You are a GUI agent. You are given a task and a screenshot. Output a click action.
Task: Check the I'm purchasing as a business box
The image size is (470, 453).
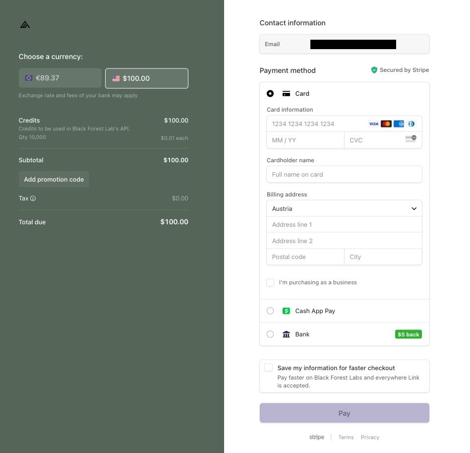point(270,282)
